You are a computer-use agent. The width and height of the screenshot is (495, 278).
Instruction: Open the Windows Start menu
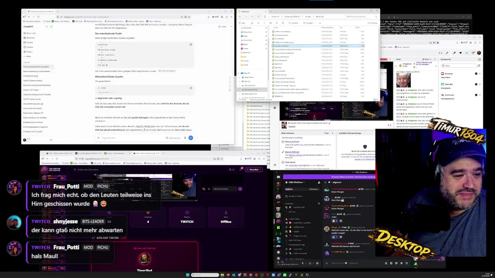(x=188, y=275)
